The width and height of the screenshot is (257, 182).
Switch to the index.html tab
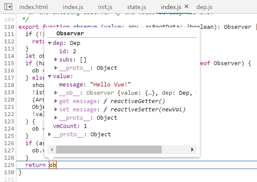pos(33,7)
